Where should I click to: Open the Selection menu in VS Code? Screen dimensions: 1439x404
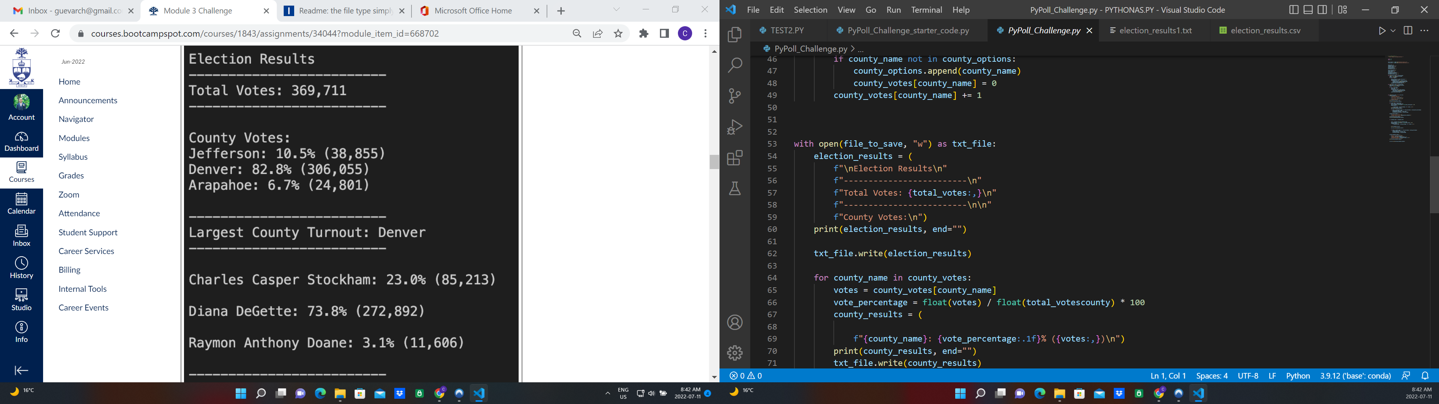pyautogui.click(x=811, y=9)
